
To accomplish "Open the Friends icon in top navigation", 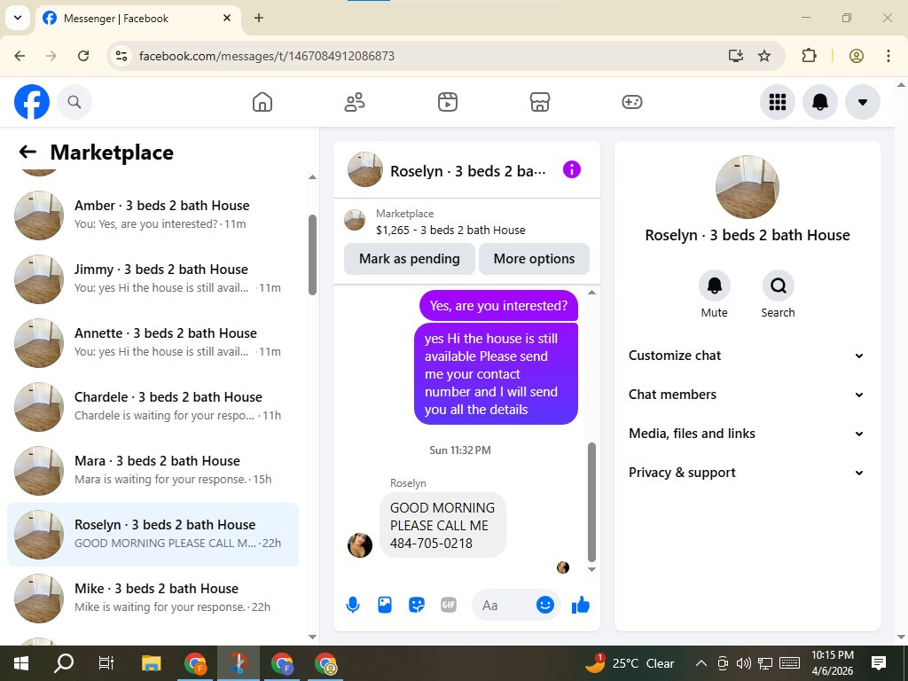I will 355,102.
